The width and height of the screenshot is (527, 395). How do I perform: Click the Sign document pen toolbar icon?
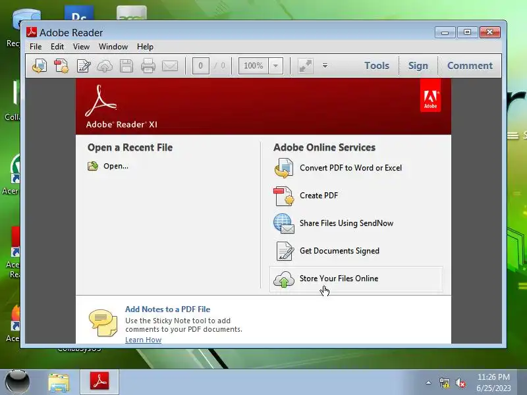[84, 65]
